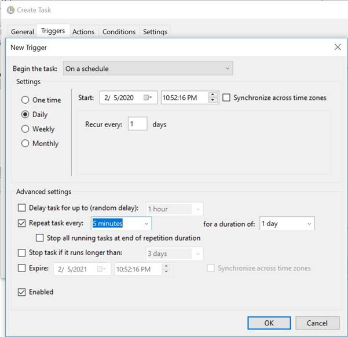Click the Create Task clock icon
The height and width of the screenshot is (337, 348).
[x=10, y=10]
